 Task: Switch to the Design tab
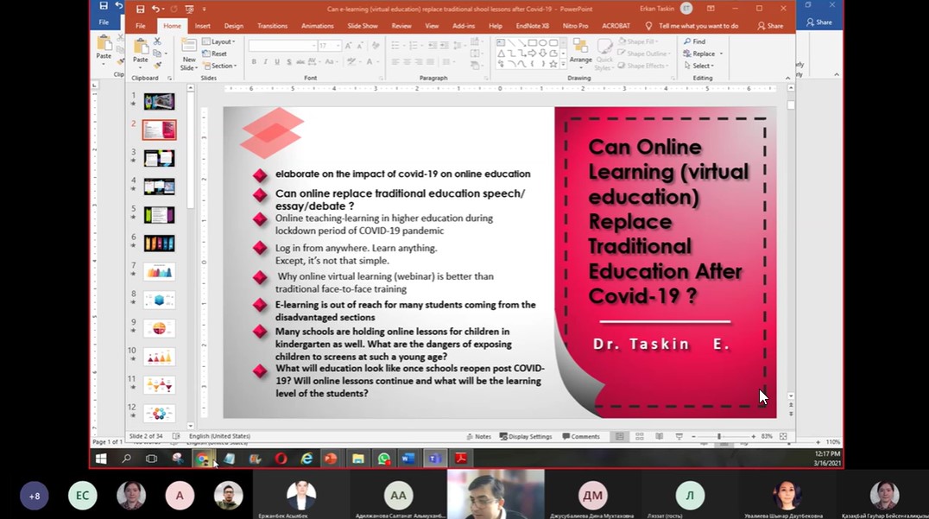233,26
